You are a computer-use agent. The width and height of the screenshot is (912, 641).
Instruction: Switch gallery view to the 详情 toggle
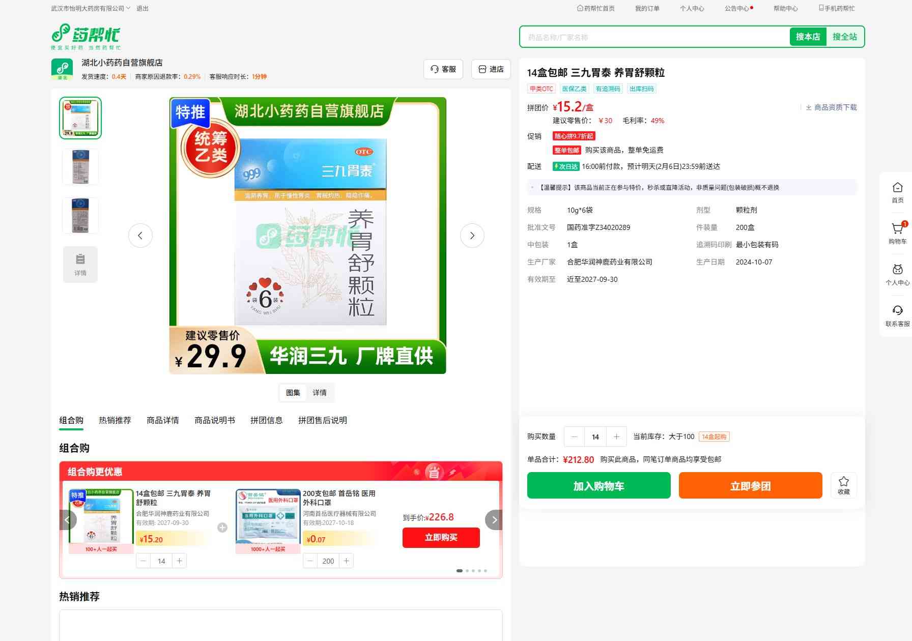[x=320, y=393]
